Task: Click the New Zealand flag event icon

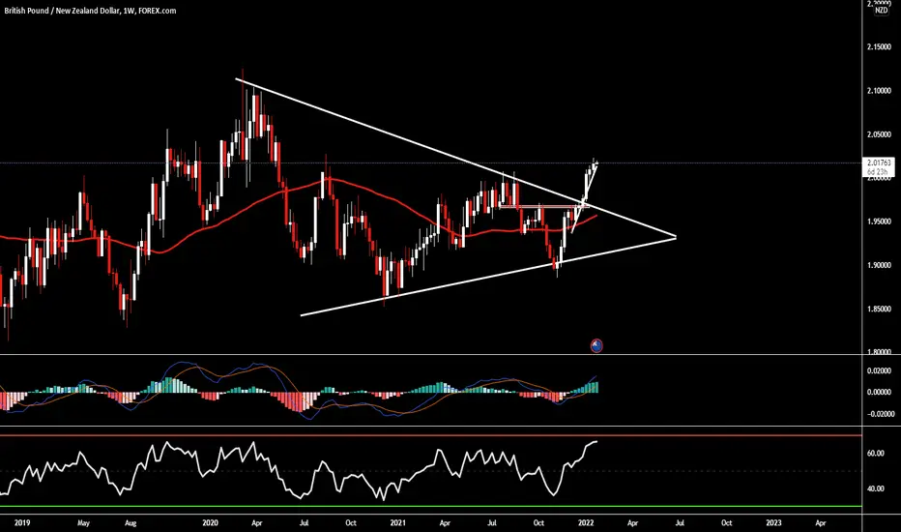Action: [x=596, y=345]
